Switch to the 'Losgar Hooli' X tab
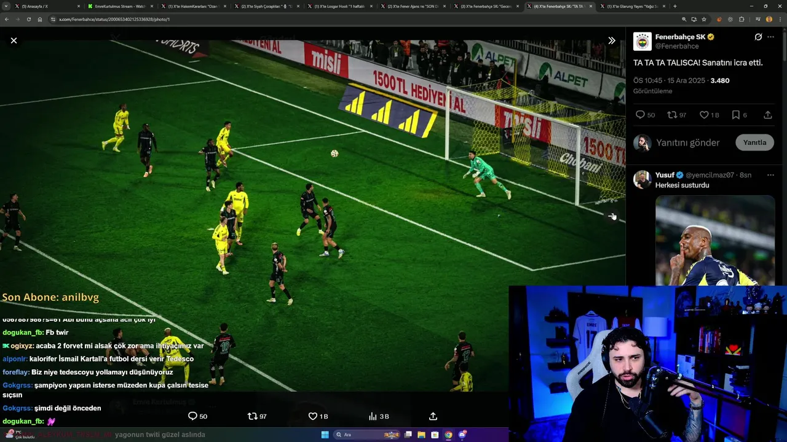The image size is (787, 442). (x=339, y=6)
